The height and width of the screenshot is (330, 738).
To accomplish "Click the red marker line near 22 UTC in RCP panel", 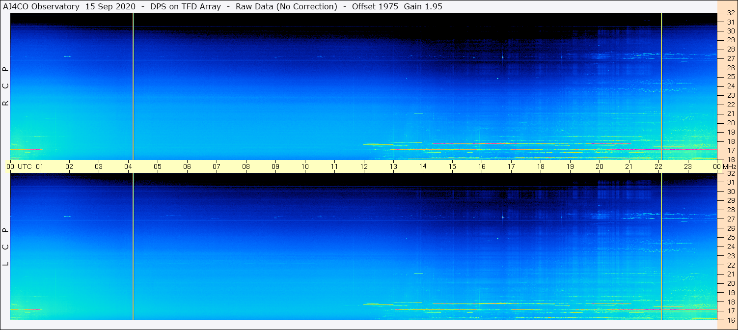I will [x=661, y=86].
